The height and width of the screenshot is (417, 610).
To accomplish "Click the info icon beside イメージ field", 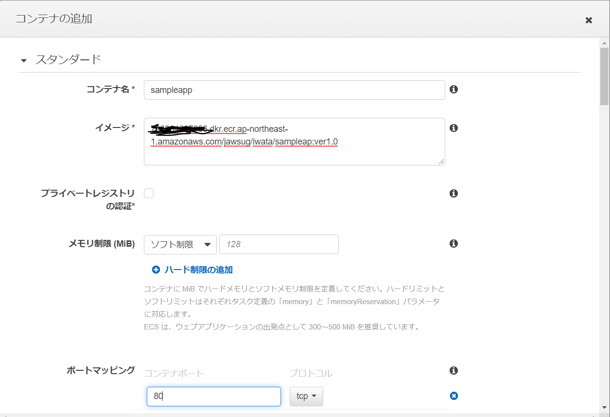I will point(453,127).
